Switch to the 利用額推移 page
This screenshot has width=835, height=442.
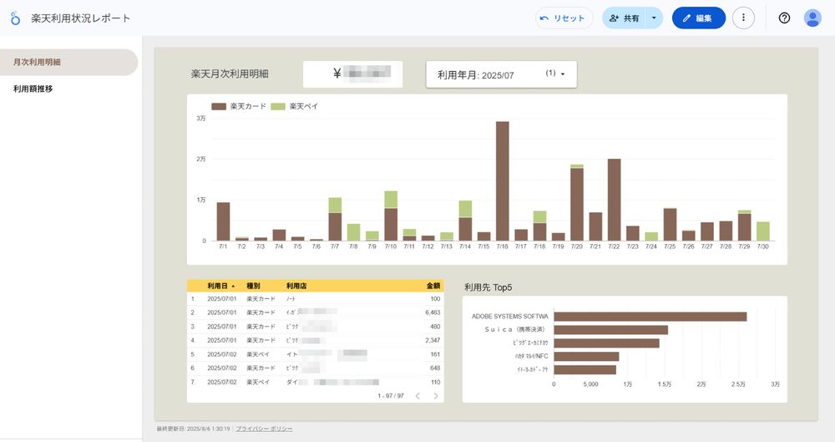point(33,89)
